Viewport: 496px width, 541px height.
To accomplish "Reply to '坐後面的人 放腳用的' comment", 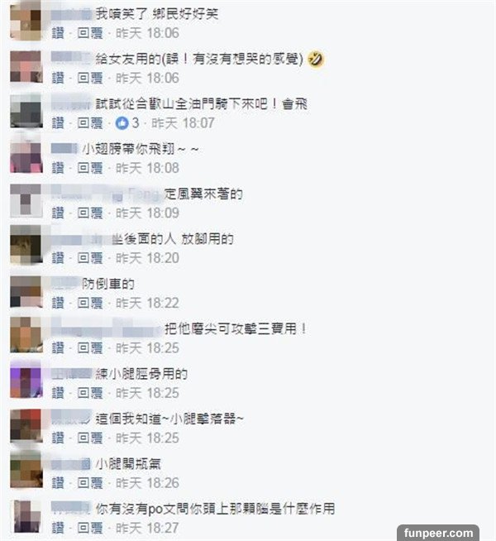I will pyautogui.click(x=90, y=258).
